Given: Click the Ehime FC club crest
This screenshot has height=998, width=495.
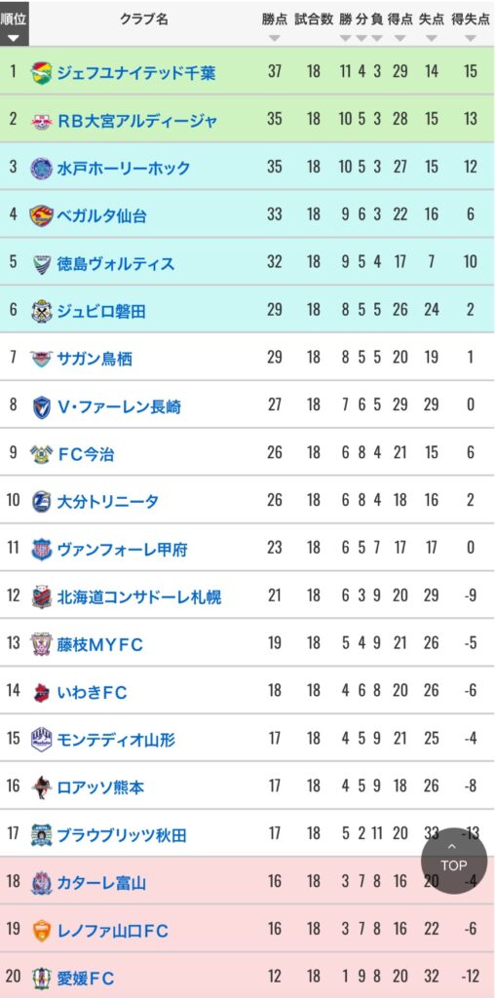Looking at the screenshot, I should click(42, 978).
